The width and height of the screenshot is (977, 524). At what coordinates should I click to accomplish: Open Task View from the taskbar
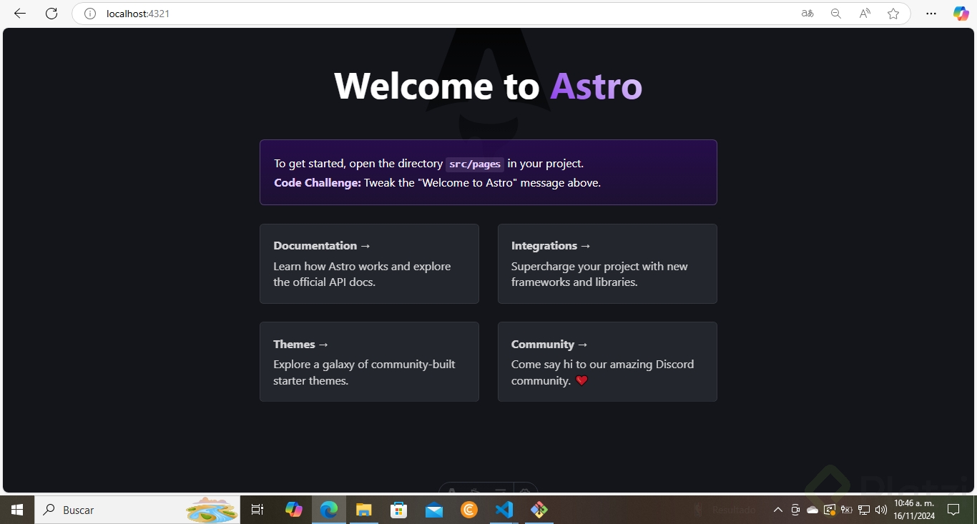pyautogui.click(x=257, y=510)
